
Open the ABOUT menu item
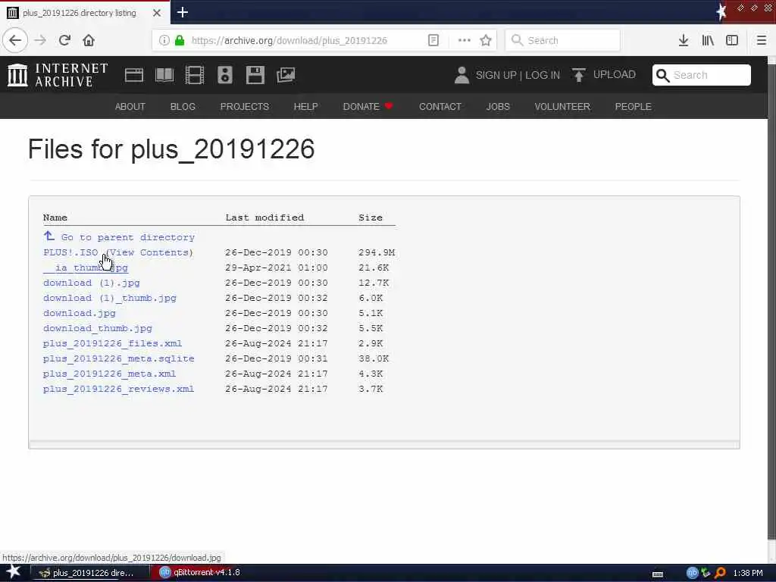(130, 106)
